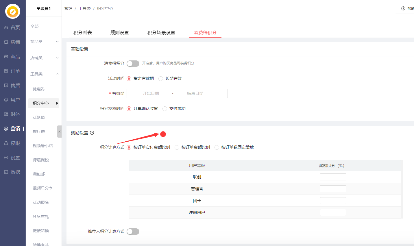Open the 设置 gear icon in sidebar

coord(6,158)
